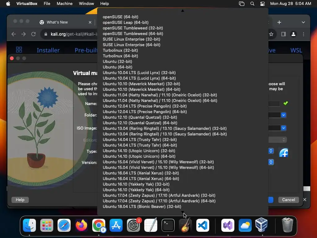The width and height of the screenshot is (317, 238).
Task: Bookmark page with Chrome star icon
Action: 271,34
